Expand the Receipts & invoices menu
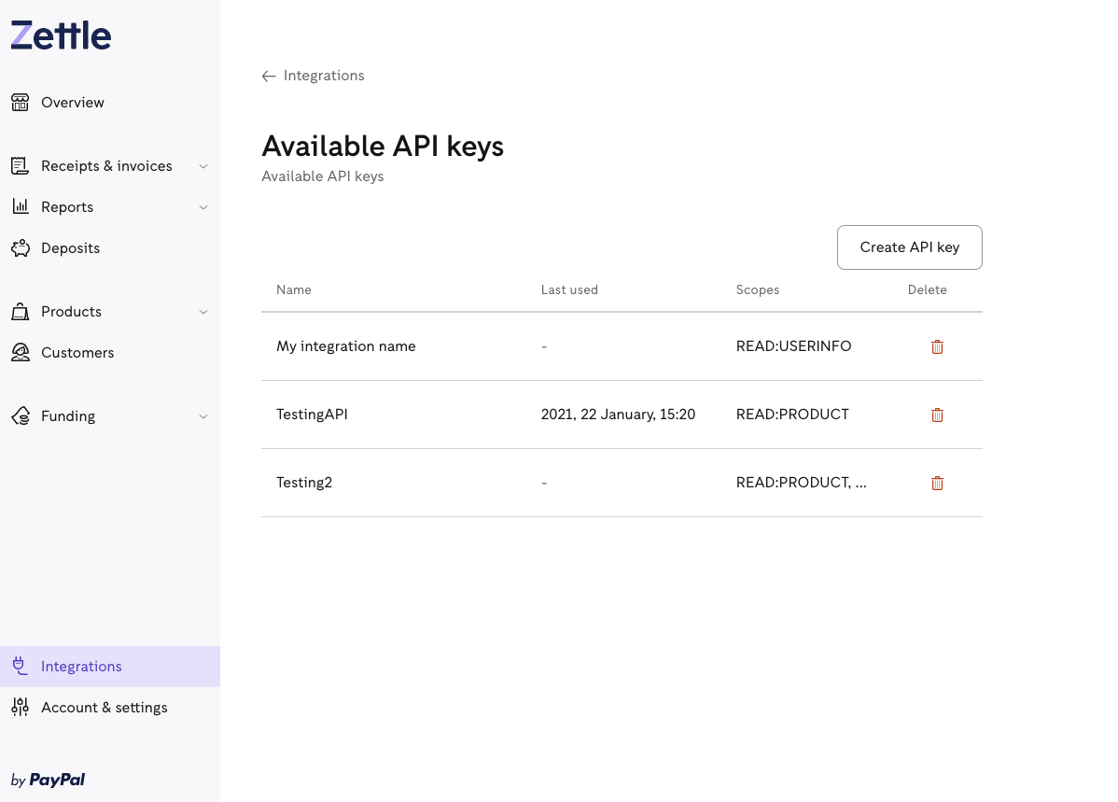 click(203, 166)
